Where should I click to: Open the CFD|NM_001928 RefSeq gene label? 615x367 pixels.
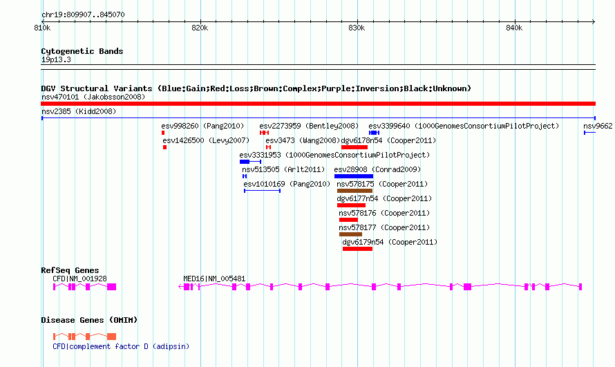[79, 279]
